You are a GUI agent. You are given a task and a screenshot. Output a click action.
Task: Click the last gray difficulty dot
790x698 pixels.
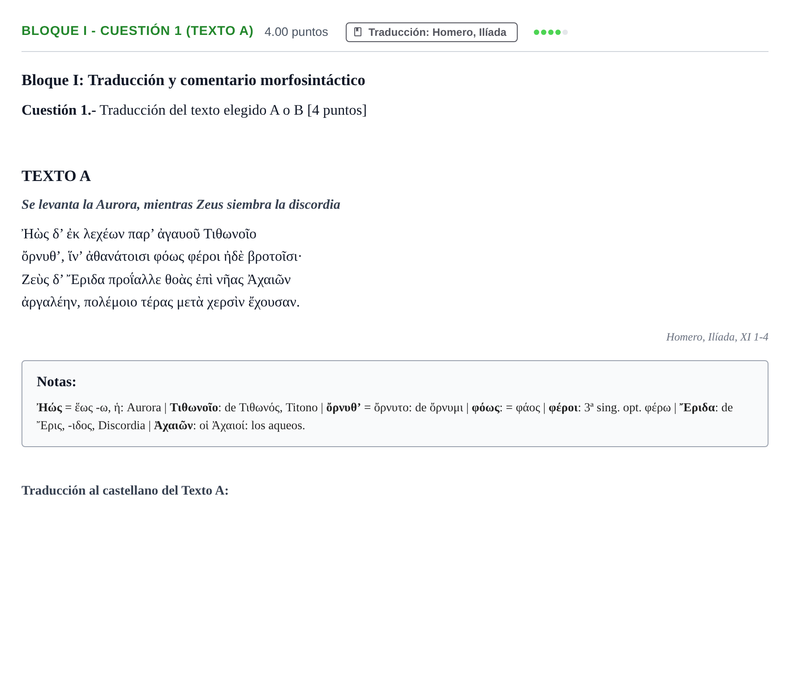coord(565,32)
